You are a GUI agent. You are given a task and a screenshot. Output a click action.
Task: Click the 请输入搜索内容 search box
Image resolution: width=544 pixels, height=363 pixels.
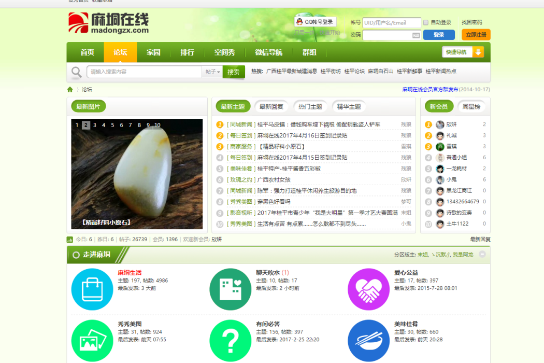pos(145,72)
